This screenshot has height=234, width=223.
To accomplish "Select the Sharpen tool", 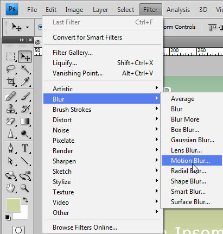I will 10,134.
